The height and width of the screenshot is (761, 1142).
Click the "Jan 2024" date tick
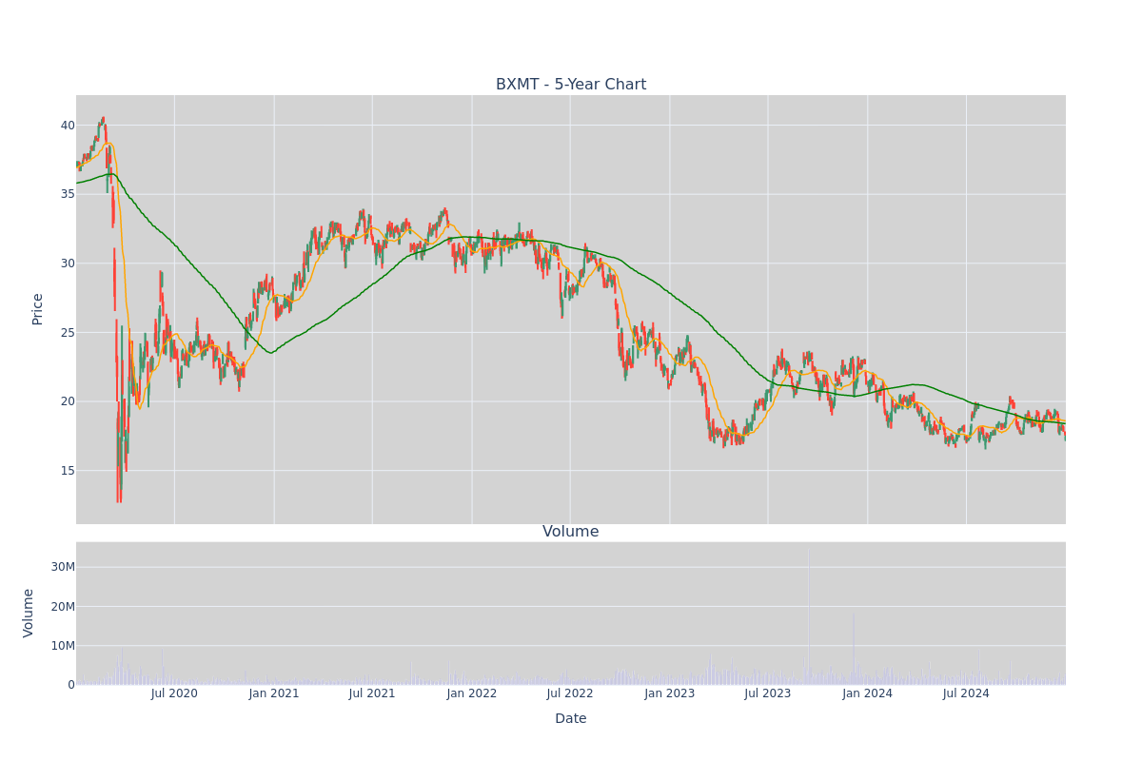click(868, 693)
